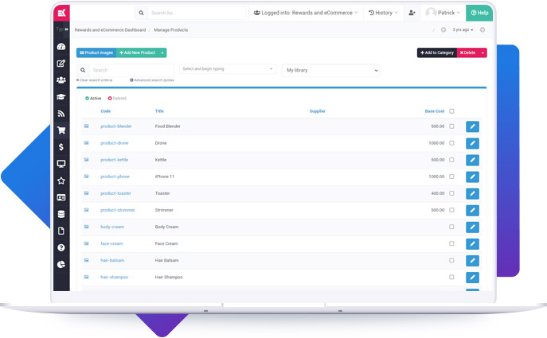Open the My library dropdown
This screenshot has width=547, height=338.
[x=330, y=70]
